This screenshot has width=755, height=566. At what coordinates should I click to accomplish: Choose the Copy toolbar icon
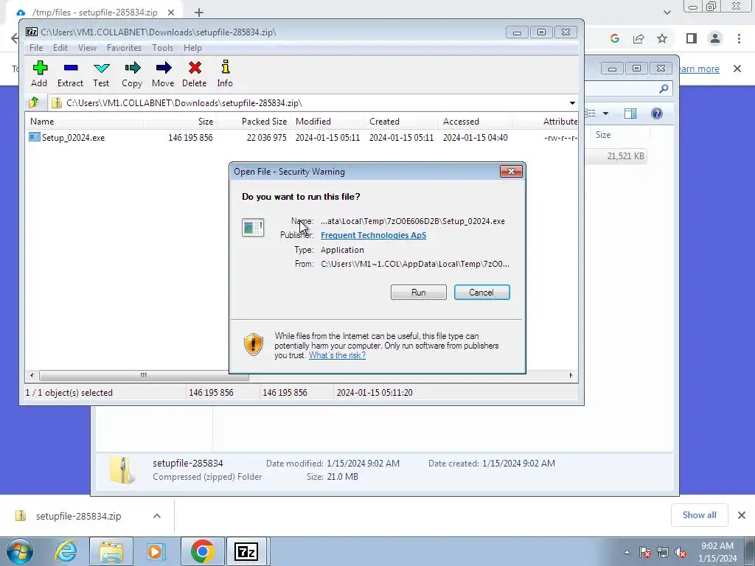pyautogui.click(x=132, y=74)
